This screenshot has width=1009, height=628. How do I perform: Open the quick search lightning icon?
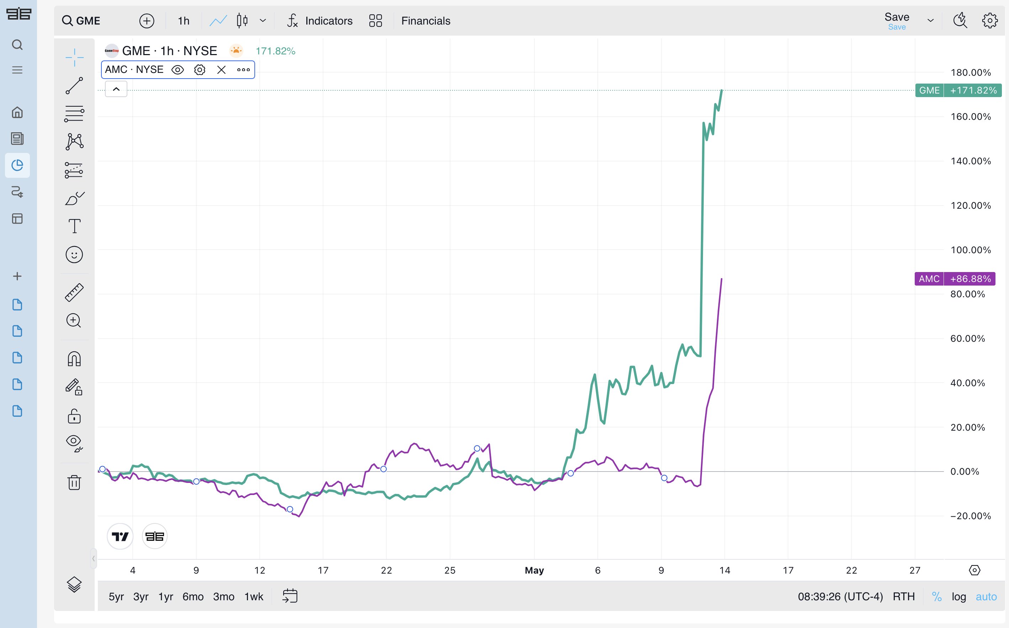pos(960,20)
